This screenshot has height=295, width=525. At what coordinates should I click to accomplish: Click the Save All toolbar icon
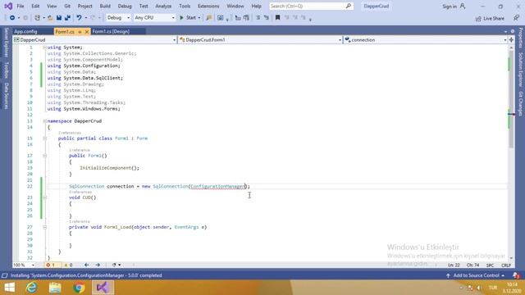click(x=67, y=18)
